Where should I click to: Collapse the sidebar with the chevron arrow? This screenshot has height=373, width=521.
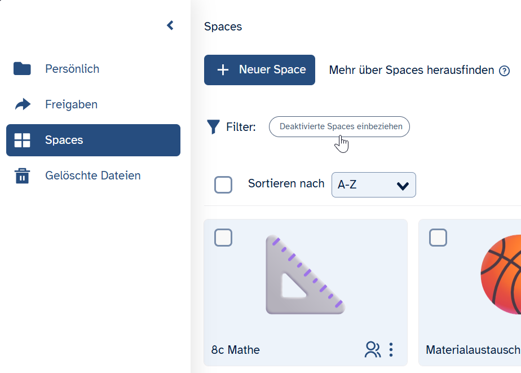[x=170, y=25]
